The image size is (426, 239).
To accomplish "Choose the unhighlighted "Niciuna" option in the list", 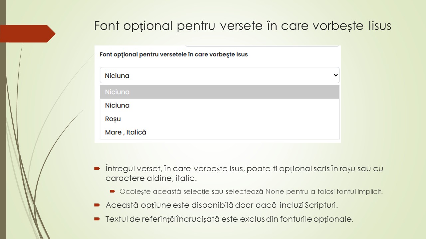I will pos(219,105).
